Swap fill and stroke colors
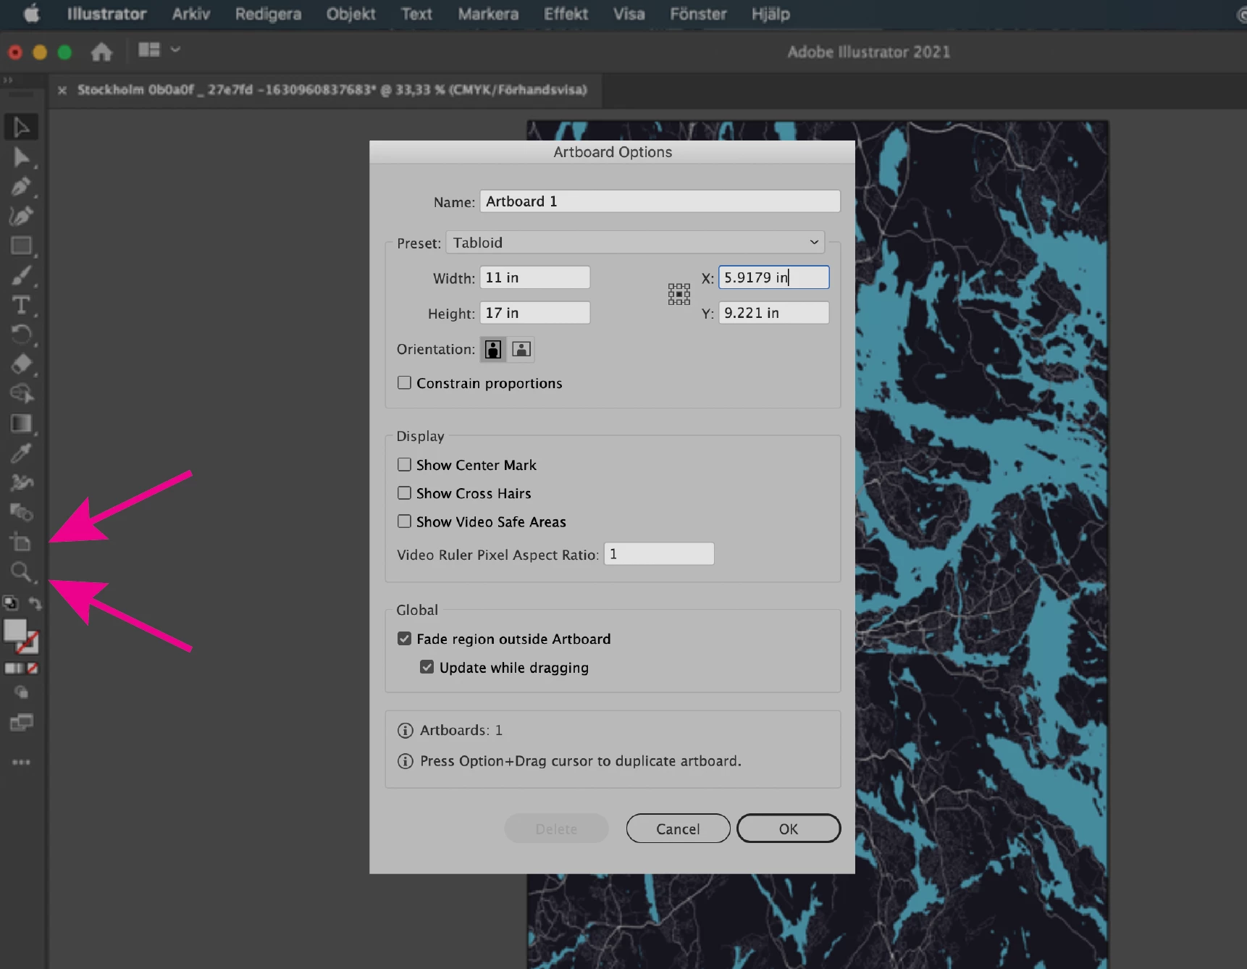Image resolution: width=1247 pixels, height=969 pixels. tap(35, 603)
